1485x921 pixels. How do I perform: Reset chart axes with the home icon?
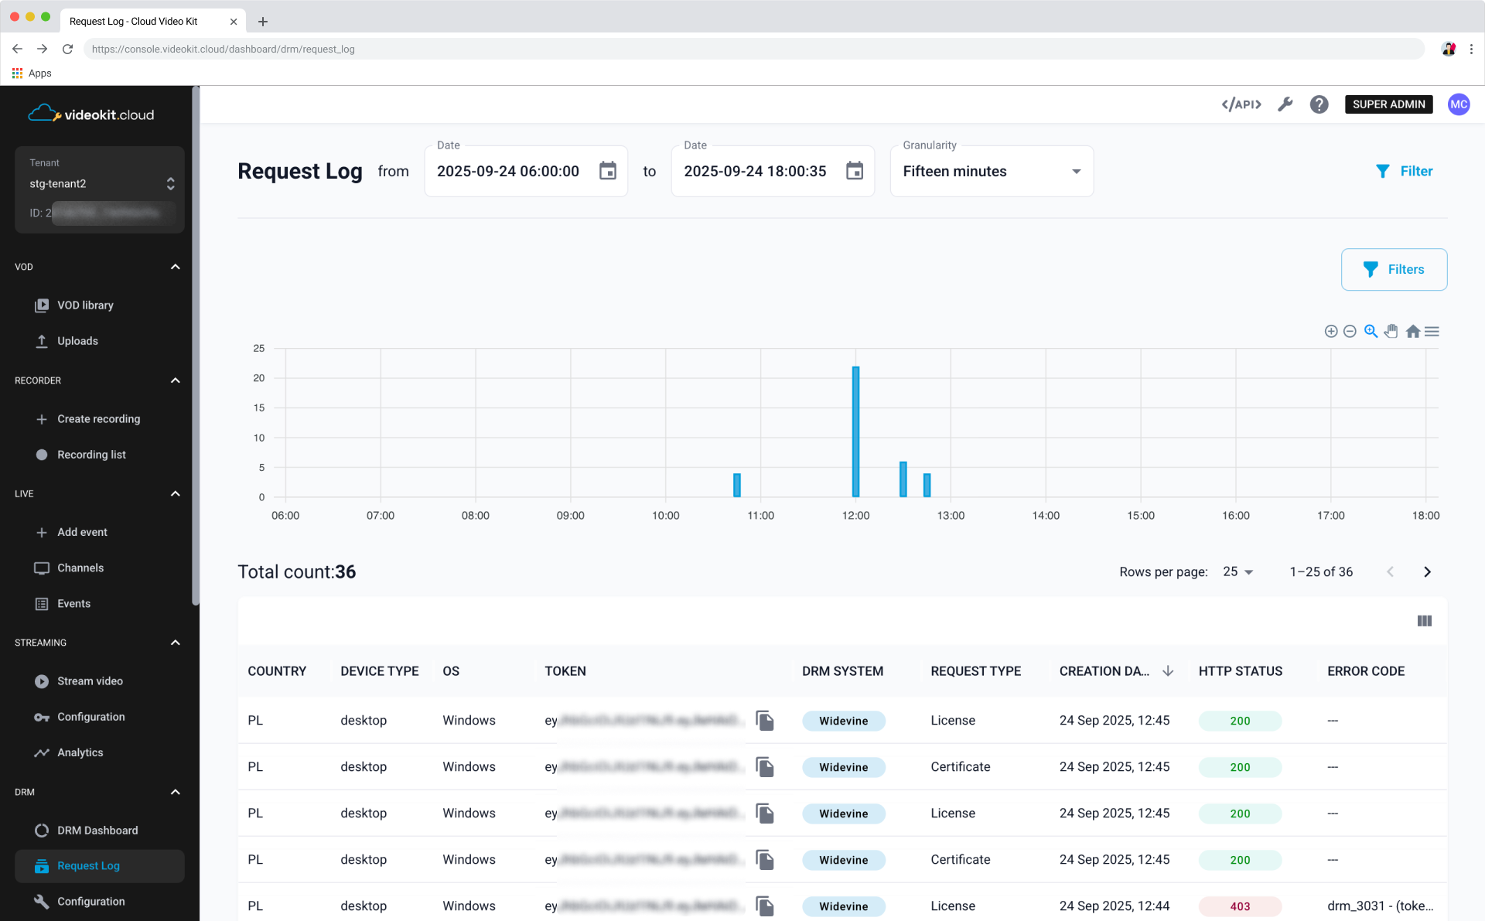point(1412,331)
